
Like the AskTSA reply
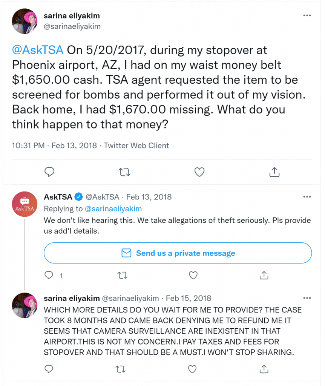click(193, 275)
